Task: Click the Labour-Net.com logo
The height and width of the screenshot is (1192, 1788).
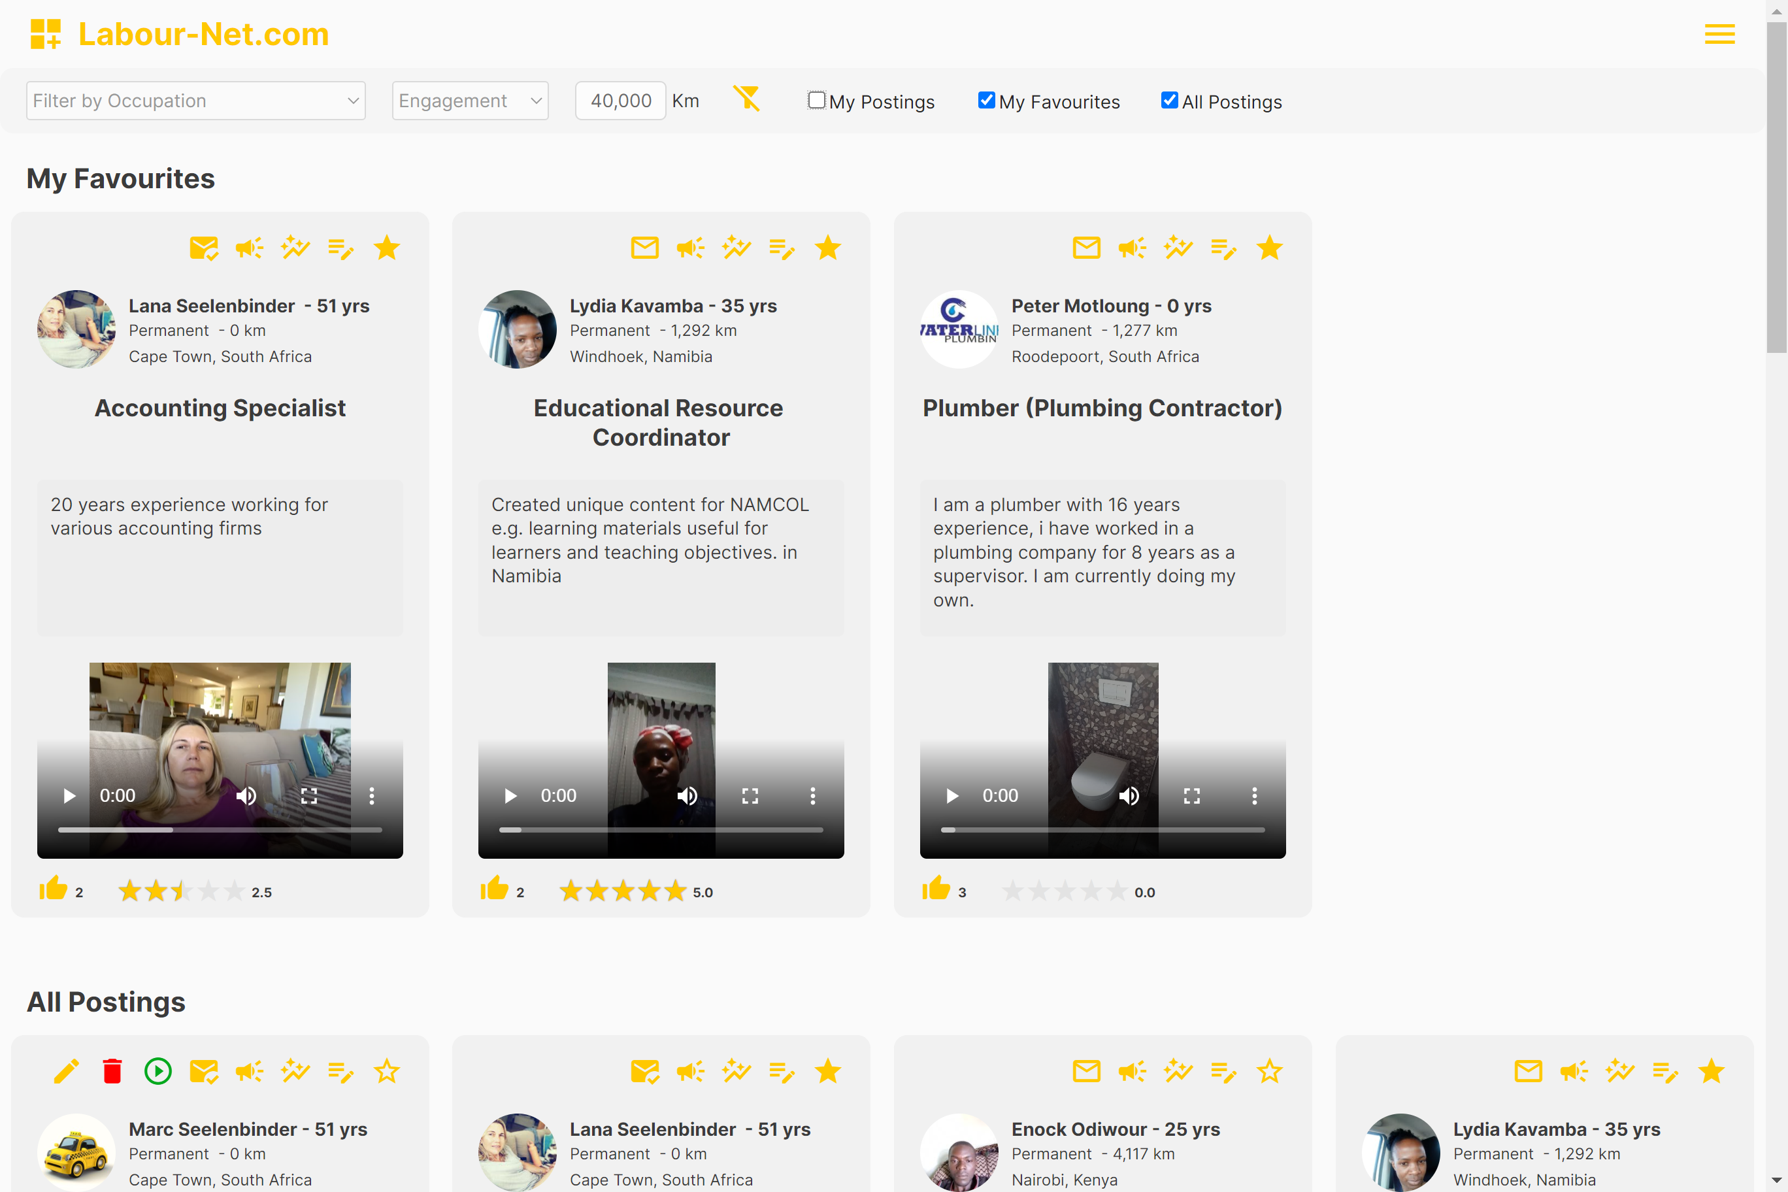Action: click(180, 34)
